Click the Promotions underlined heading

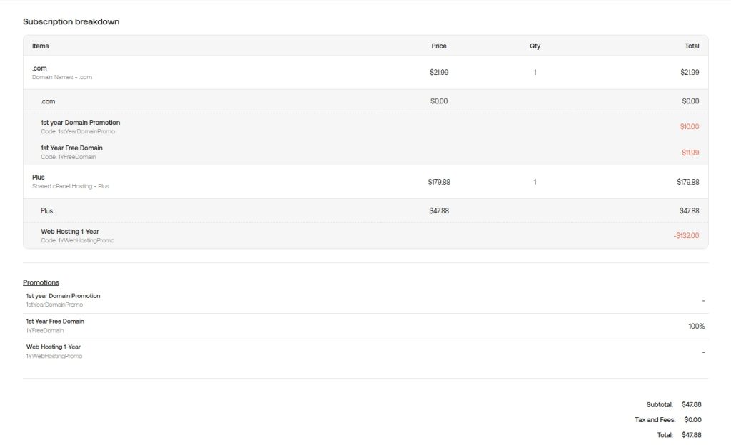(41, 282)
